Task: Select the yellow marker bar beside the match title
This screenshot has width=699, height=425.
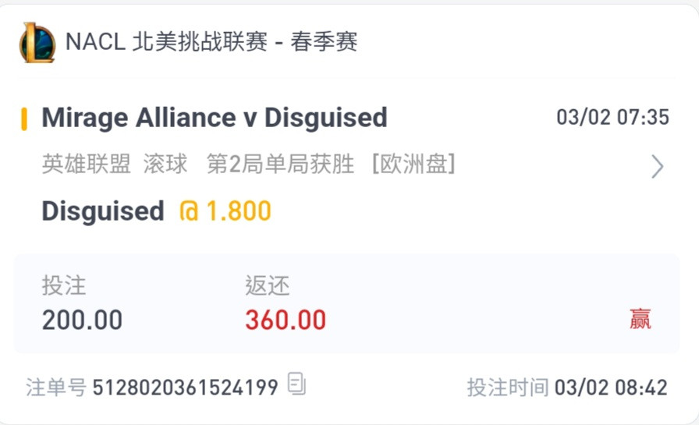Action: [x=24, y=119]
